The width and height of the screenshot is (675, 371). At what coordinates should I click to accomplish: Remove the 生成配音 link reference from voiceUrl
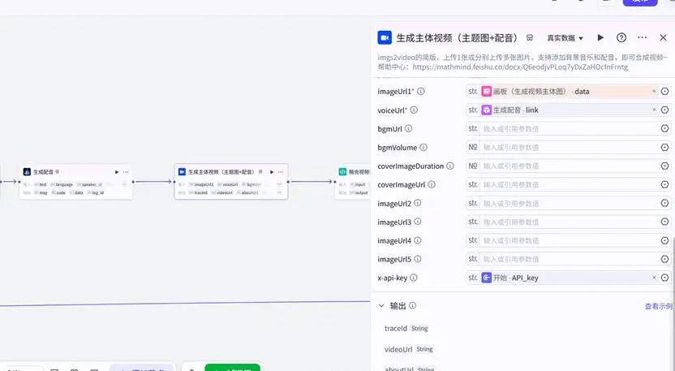tap(653, 110)
